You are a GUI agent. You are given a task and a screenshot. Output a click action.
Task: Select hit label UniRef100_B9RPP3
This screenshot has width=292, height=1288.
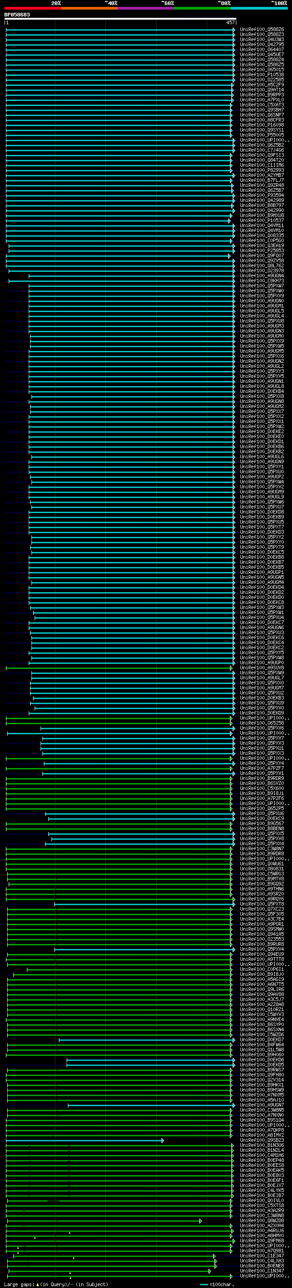click(262, 95)
